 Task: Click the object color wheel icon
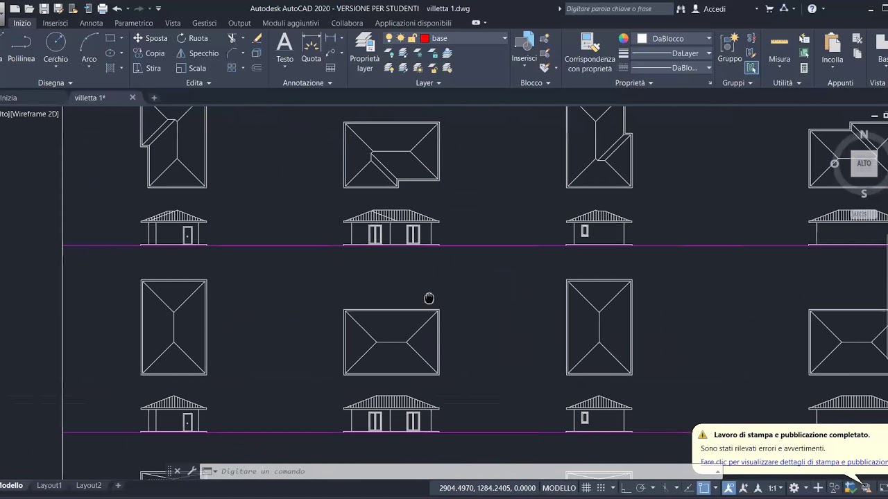(x=624, y=39)
